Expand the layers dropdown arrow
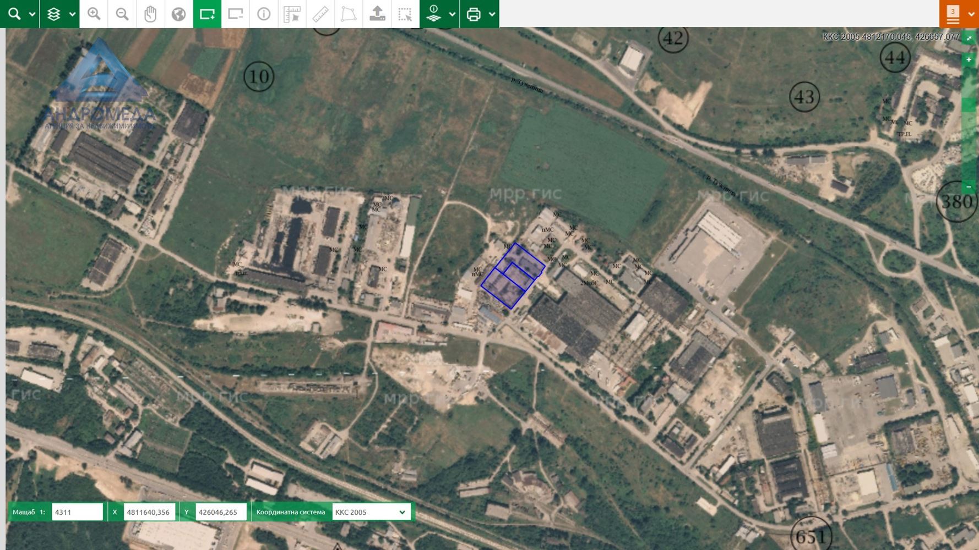 point(72,14)
